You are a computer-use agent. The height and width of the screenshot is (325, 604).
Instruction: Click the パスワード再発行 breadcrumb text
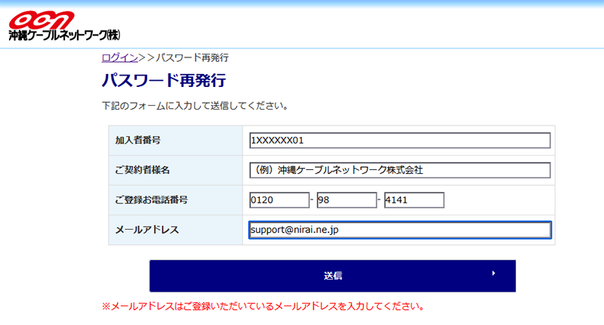pos(192,57)
